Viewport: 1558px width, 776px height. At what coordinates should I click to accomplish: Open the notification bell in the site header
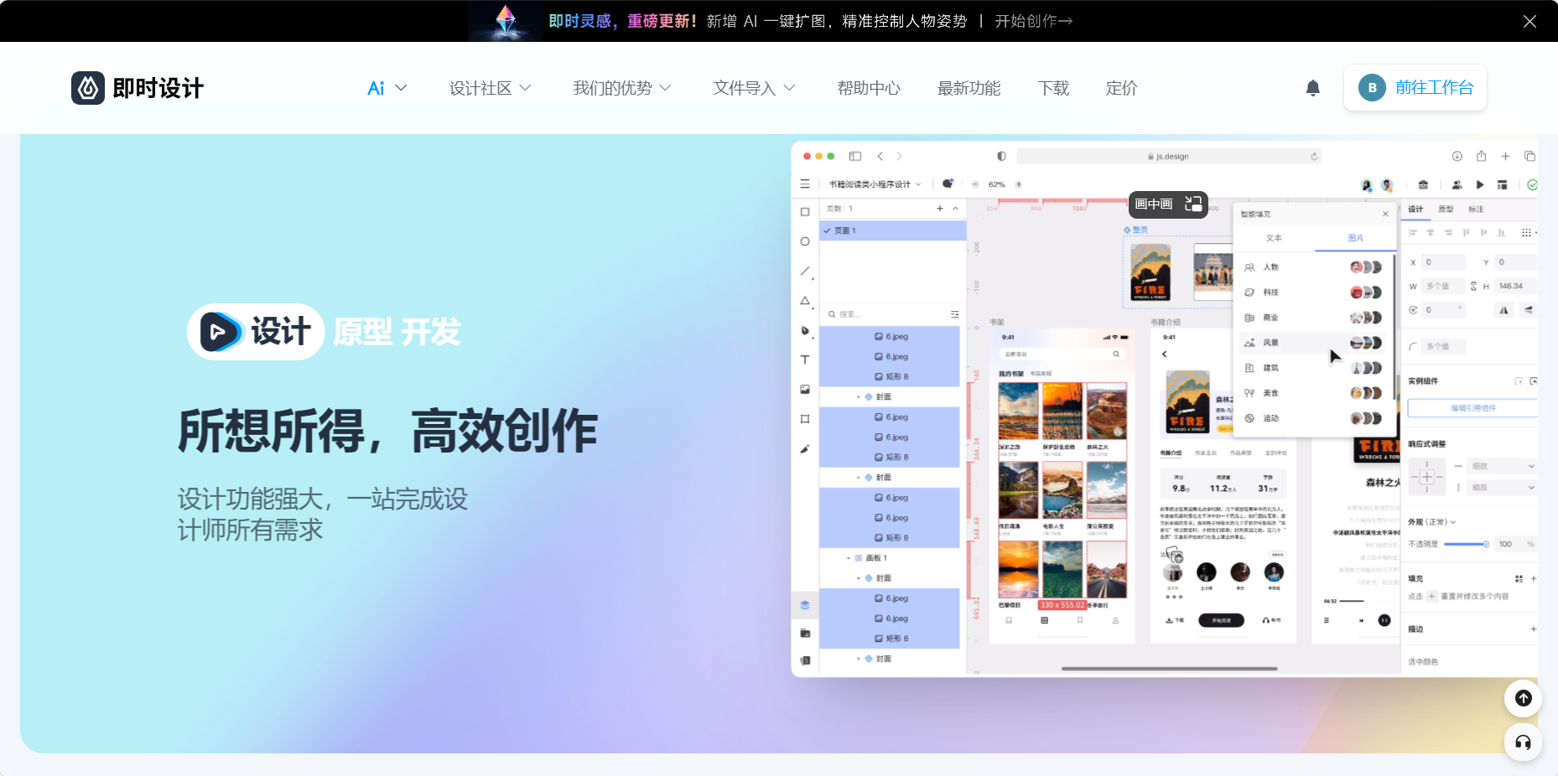pos(1312,88)
